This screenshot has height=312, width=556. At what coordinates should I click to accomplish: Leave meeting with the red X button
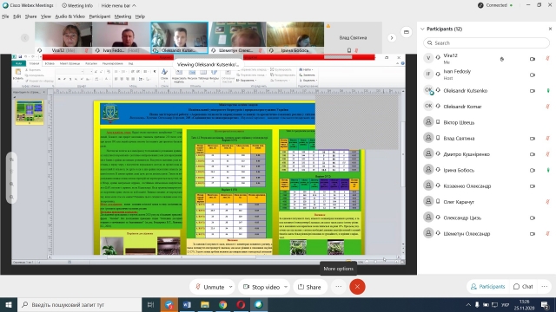point(357,287)
